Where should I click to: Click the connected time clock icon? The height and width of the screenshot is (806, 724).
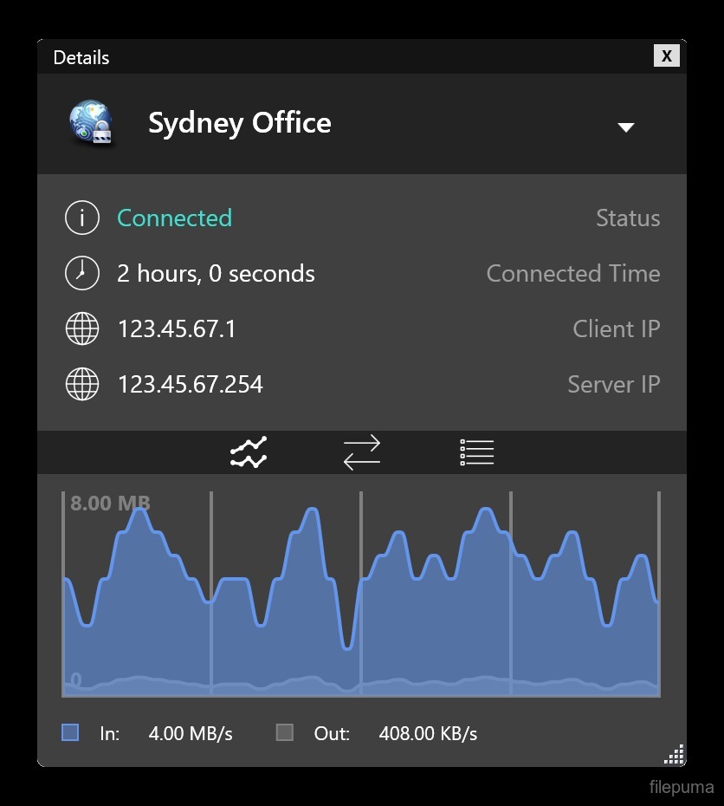tap(82, 274)
